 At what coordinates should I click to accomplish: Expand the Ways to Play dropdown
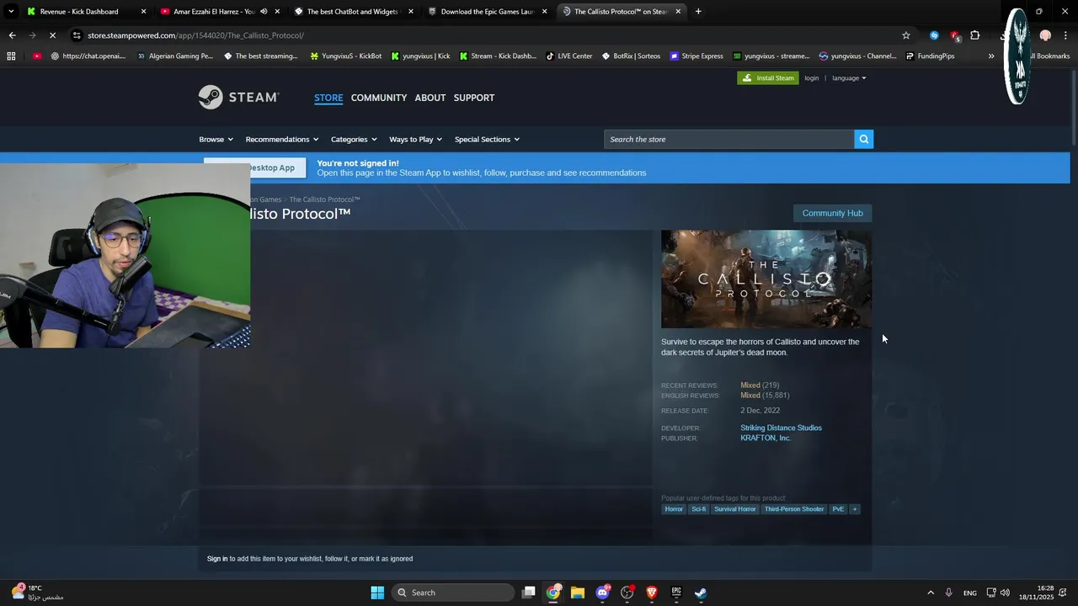[415, 139]
